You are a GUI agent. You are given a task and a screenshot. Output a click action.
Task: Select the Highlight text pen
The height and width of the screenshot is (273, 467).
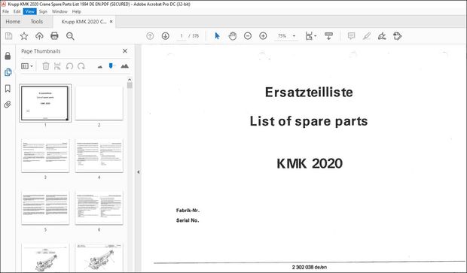coord(367,36)
